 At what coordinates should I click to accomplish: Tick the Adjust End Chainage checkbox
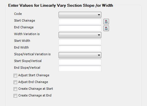[15, 82]
